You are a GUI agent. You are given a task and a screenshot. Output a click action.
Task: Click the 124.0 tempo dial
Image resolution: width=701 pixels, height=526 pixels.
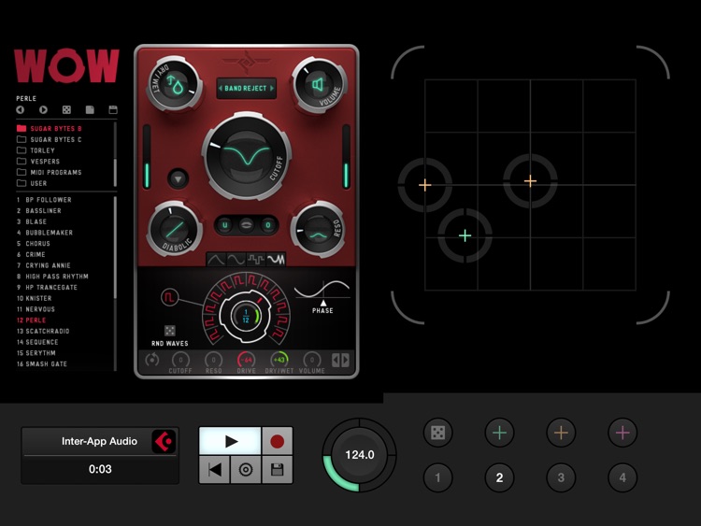(x=360, y=455)
